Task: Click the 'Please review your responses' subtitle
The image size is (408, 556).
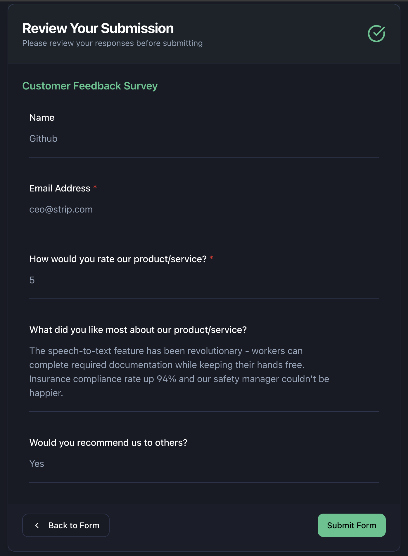Action: tap(112, 43)
